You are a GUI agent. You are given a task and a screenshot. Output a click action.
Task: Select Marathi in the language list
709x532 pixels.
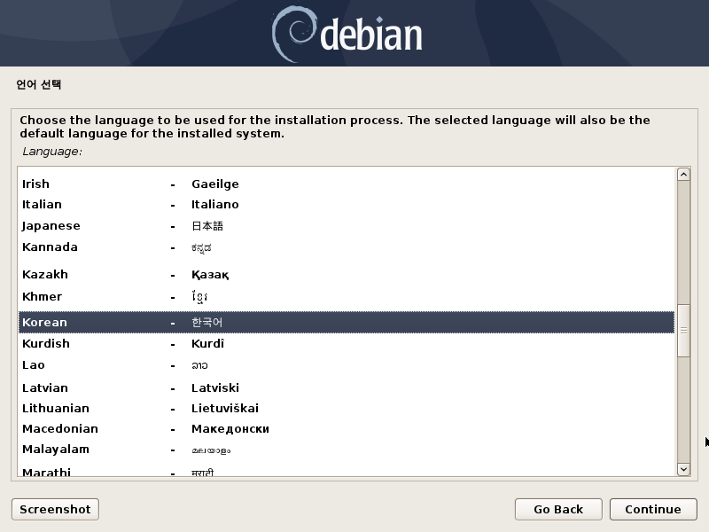point(347,471)
